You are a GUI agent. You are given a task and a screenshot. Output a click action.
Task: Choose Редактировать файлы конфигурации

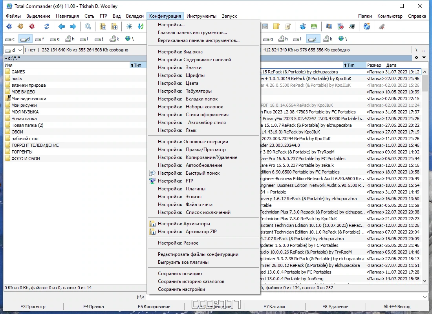coord(203,254)
